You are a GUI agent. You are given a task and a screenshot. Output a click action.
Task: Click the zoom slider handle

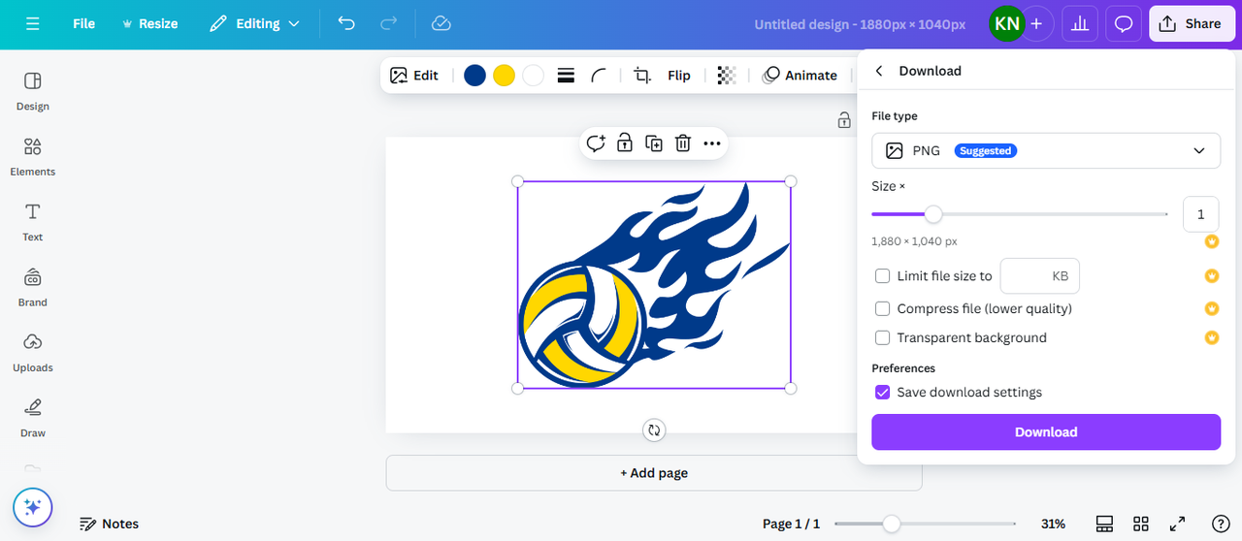point(891,524)
